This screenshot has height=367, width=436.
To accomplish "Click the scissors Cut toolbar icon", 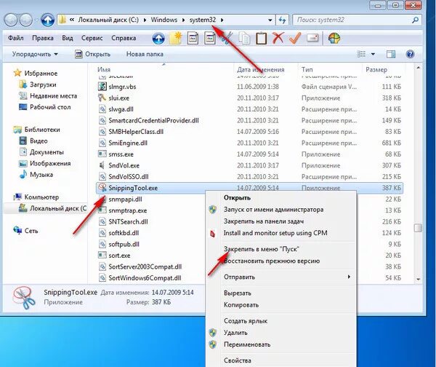I will pyautogui.click(x=227, y=38).
